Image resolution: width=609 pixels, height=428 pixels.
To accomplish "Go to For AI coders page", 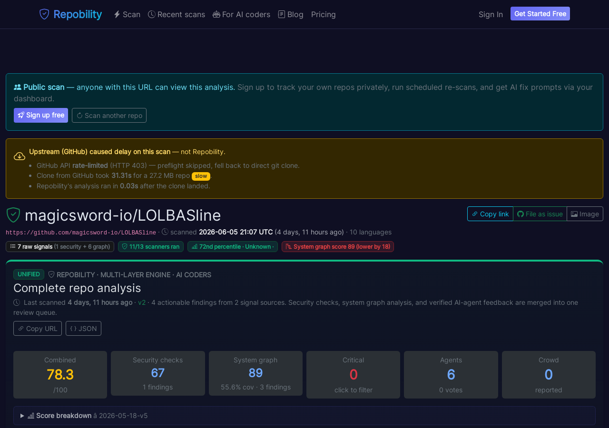I will pyautogui.click(x=241, y=14).
